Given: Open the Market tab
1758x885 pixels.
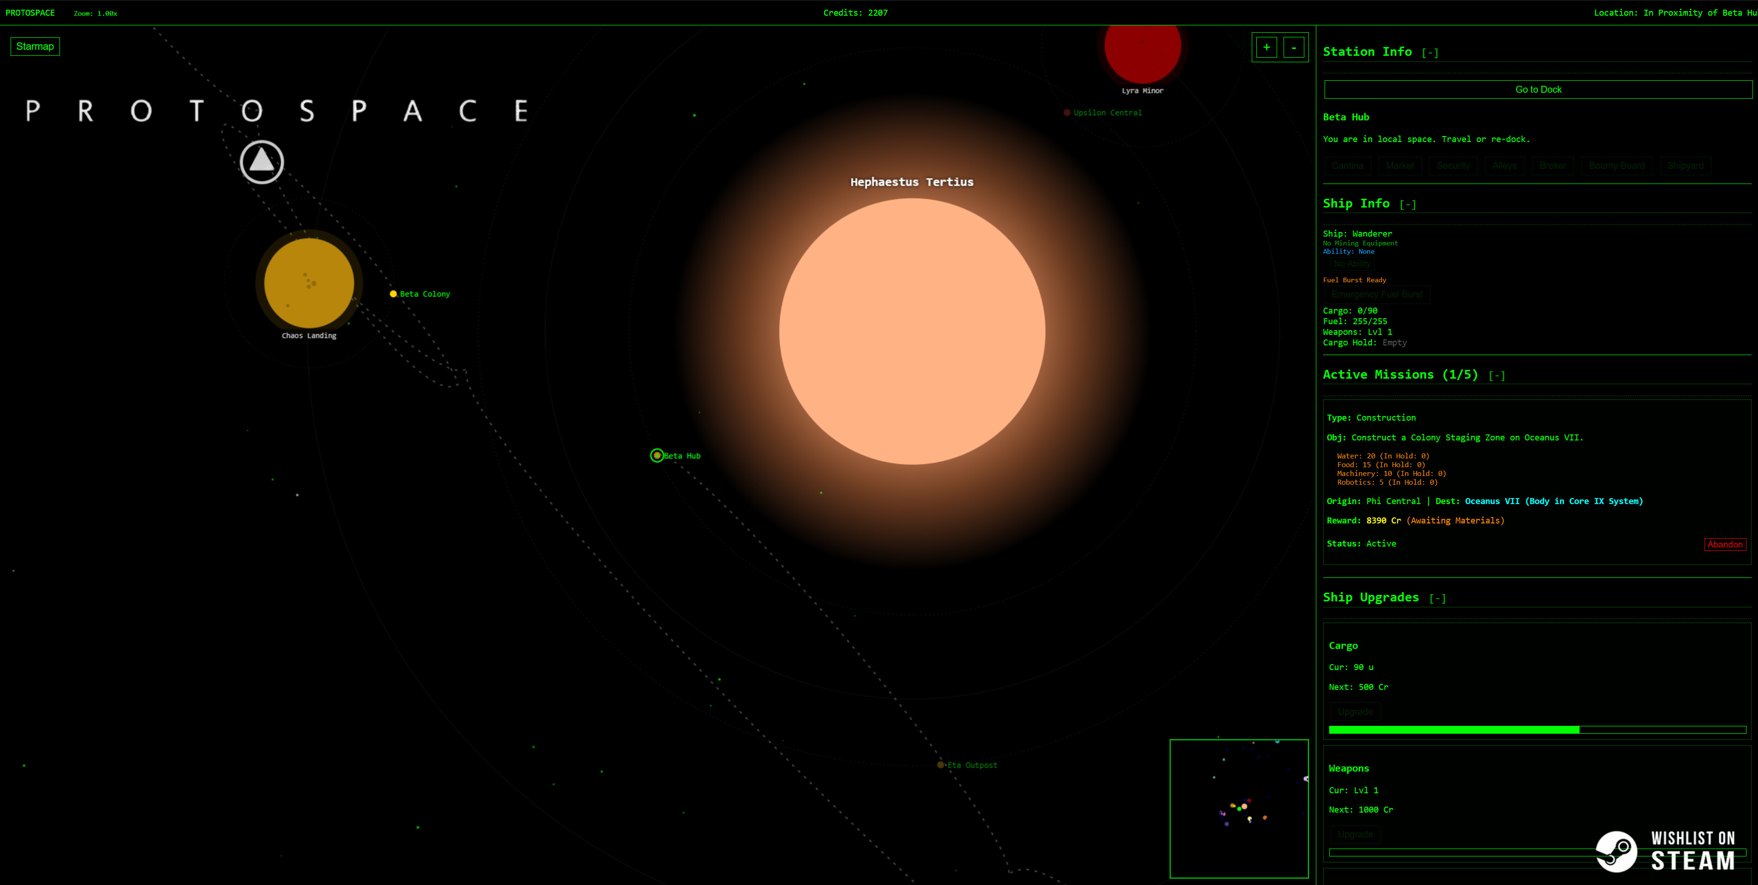Looking at the screenshot, I should click(x=1400, y=166).
